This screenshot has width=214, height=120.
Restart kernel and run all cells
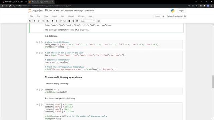(77, 21)
